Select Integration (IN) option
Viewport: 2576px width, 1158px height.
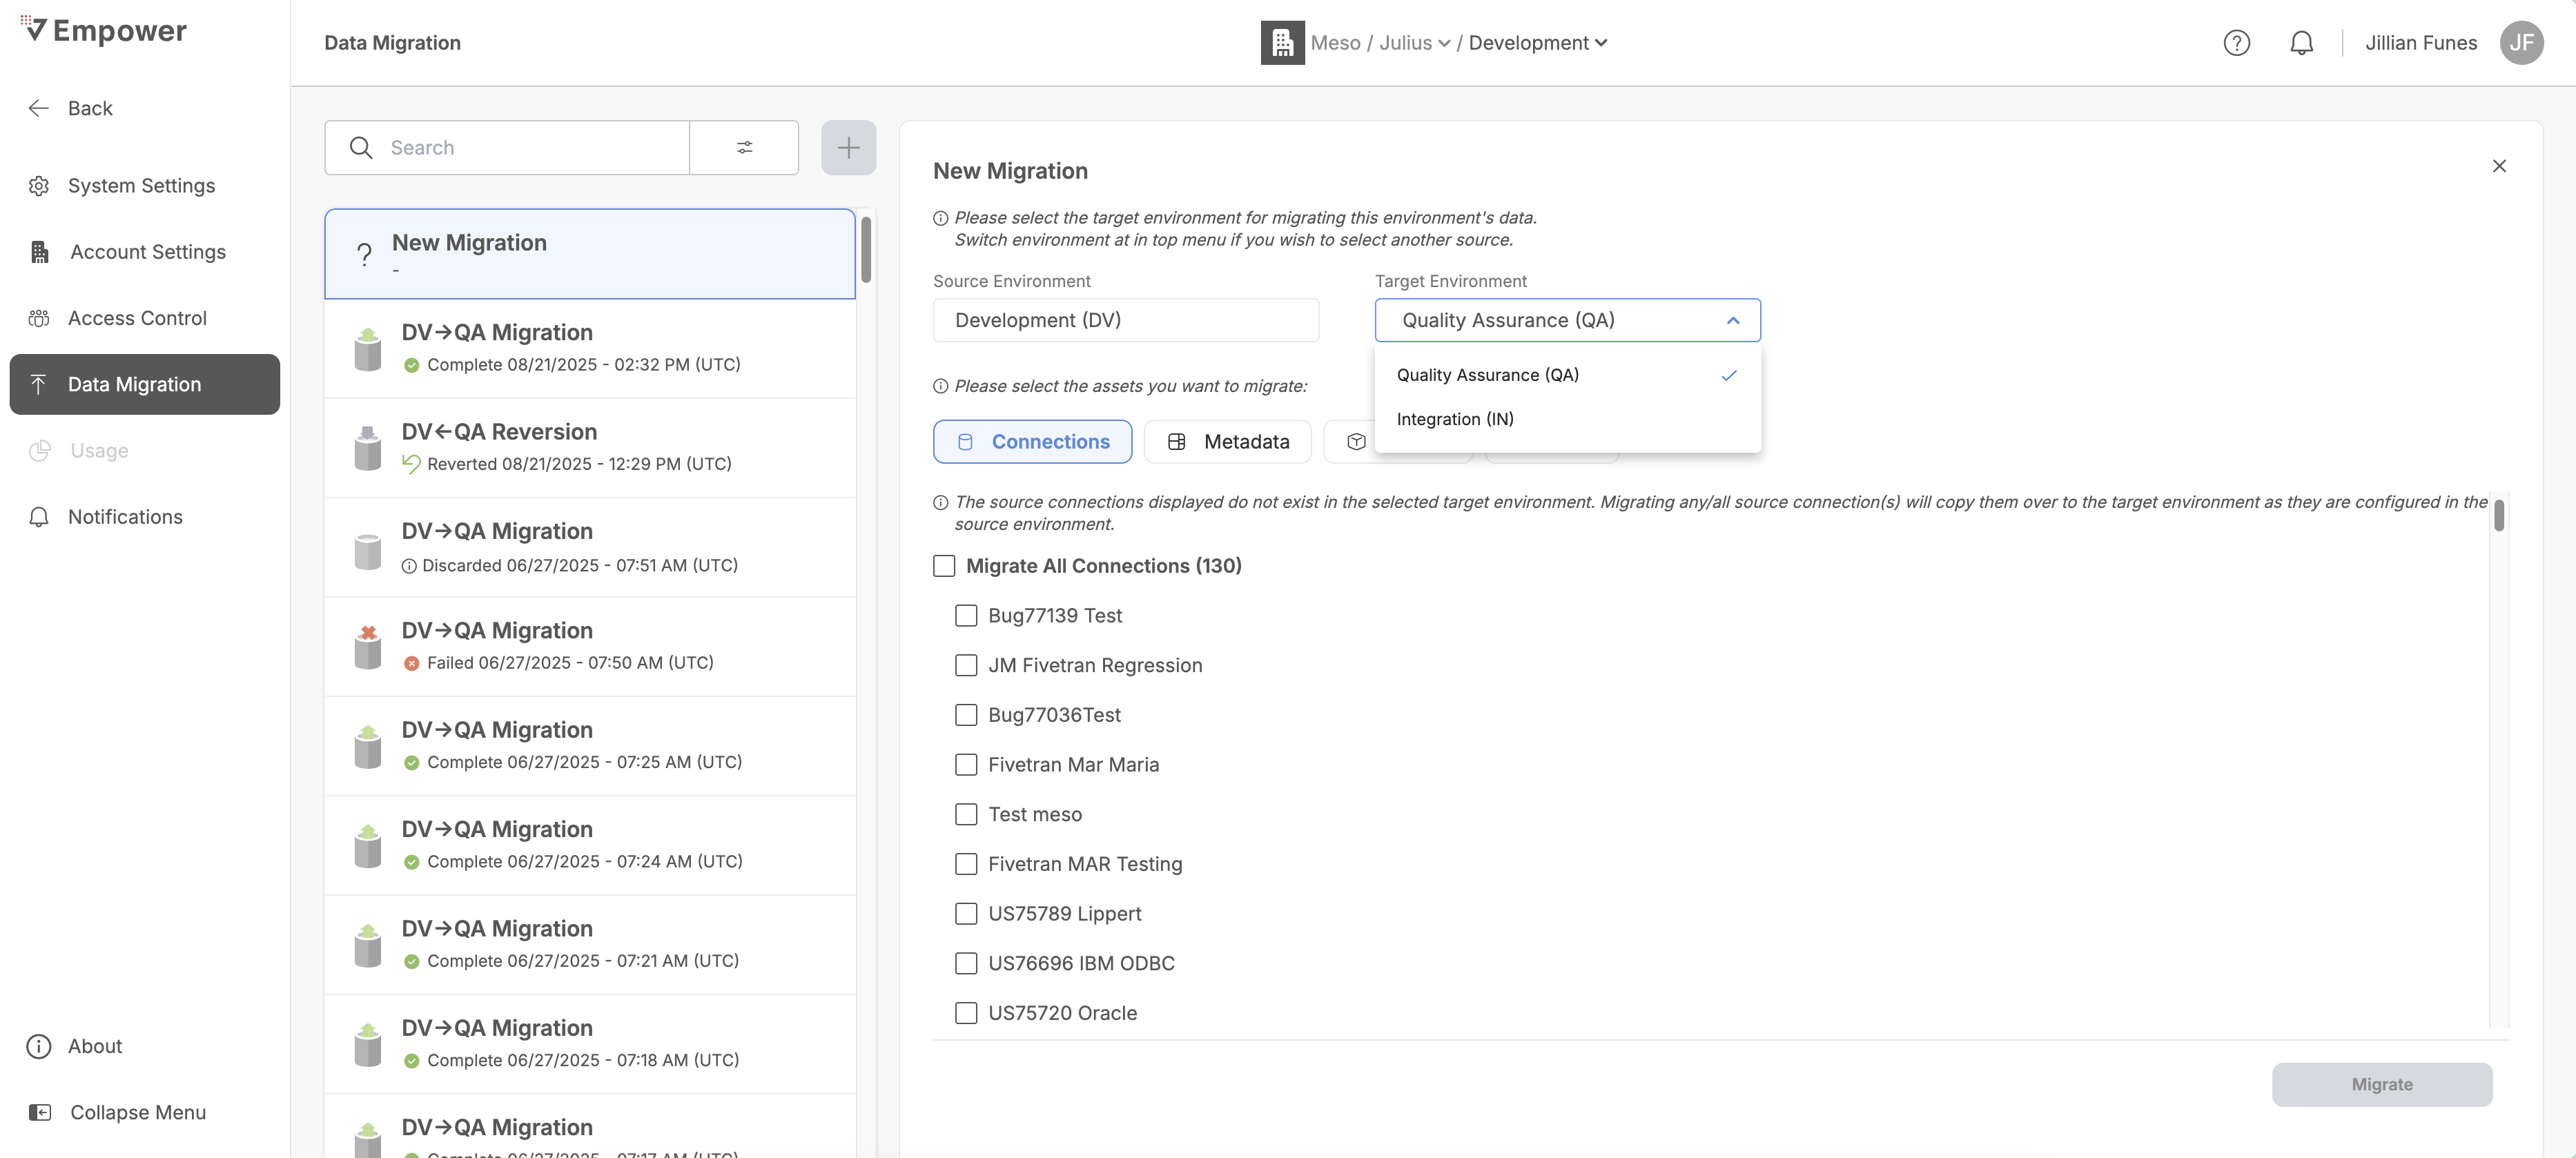(x=1455, y=419)
